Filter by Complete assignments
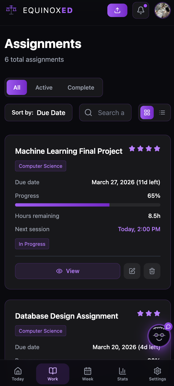The image size is (174, 386). pos(81,87)
